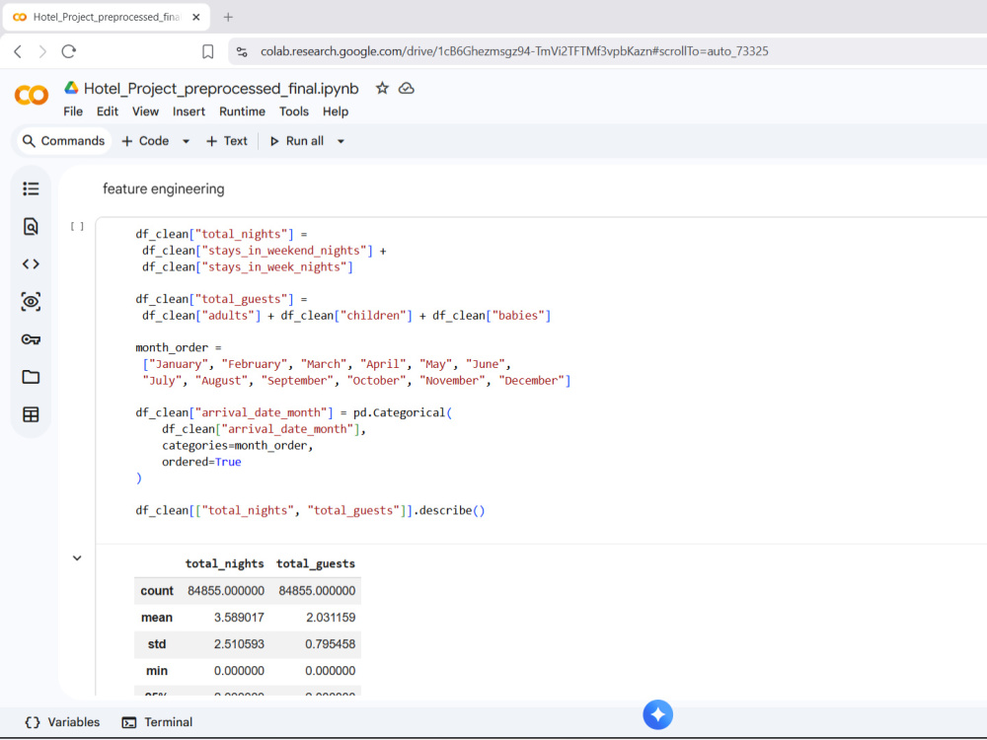This screenshot has width=987, height=740.
Task: Click the 'feature engineering' text cell
Action: coord(164,188)
